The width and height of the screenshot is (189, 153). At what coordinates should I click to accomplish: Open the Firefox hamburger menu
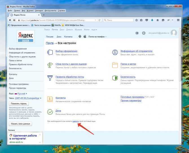(178, 20)
